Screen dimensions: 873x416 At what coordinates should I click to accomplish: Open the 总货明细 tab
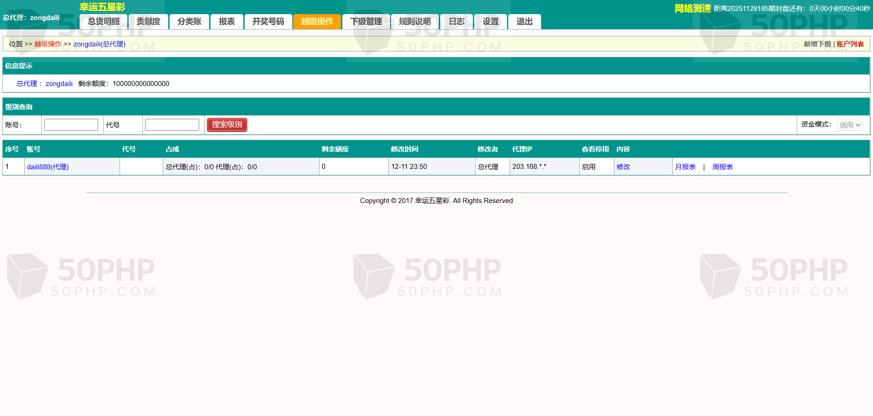tap(103, 21)
